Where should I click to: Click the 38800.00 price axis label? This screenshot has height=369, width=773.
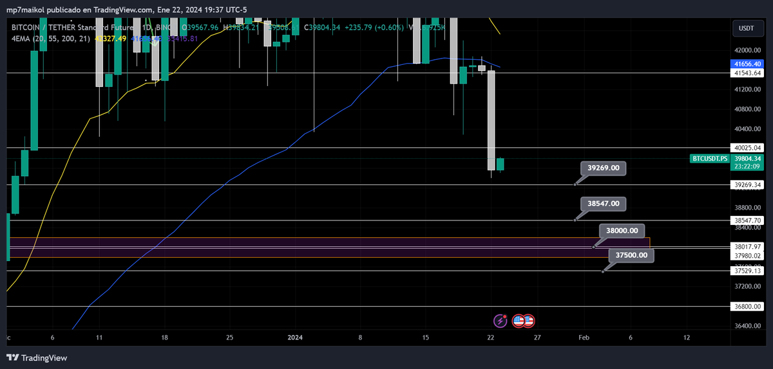click(747, 208)
